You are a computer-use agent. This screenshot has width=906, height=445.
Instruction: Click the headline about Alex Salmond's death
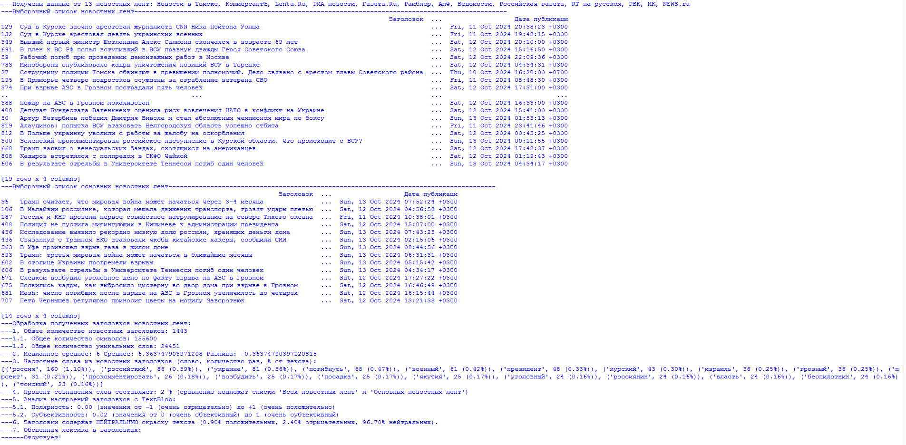tap(158, 42)
